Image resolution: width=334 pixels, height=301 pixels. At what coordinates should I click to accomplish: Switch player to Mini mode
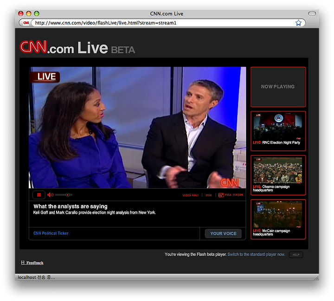click(x=209, y=195)
